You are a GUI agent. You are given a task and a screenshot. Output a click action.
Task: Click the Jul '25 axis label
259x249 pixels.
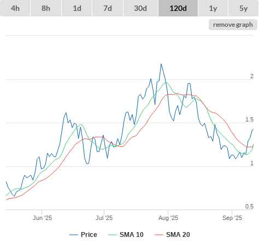tap(104, 218)
